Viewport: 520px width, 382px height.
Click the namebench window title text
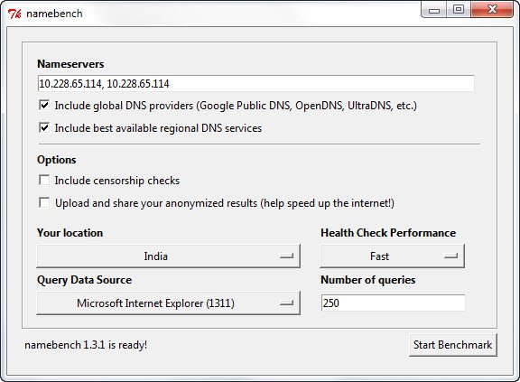[x=54, y=14]
